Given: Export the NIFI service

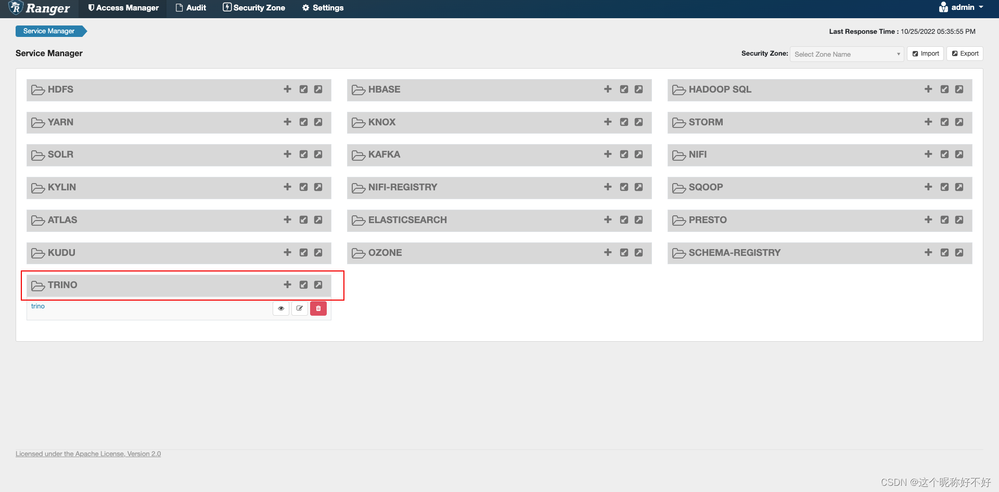Looking at the screenshot, I should (x=959, y=154).
